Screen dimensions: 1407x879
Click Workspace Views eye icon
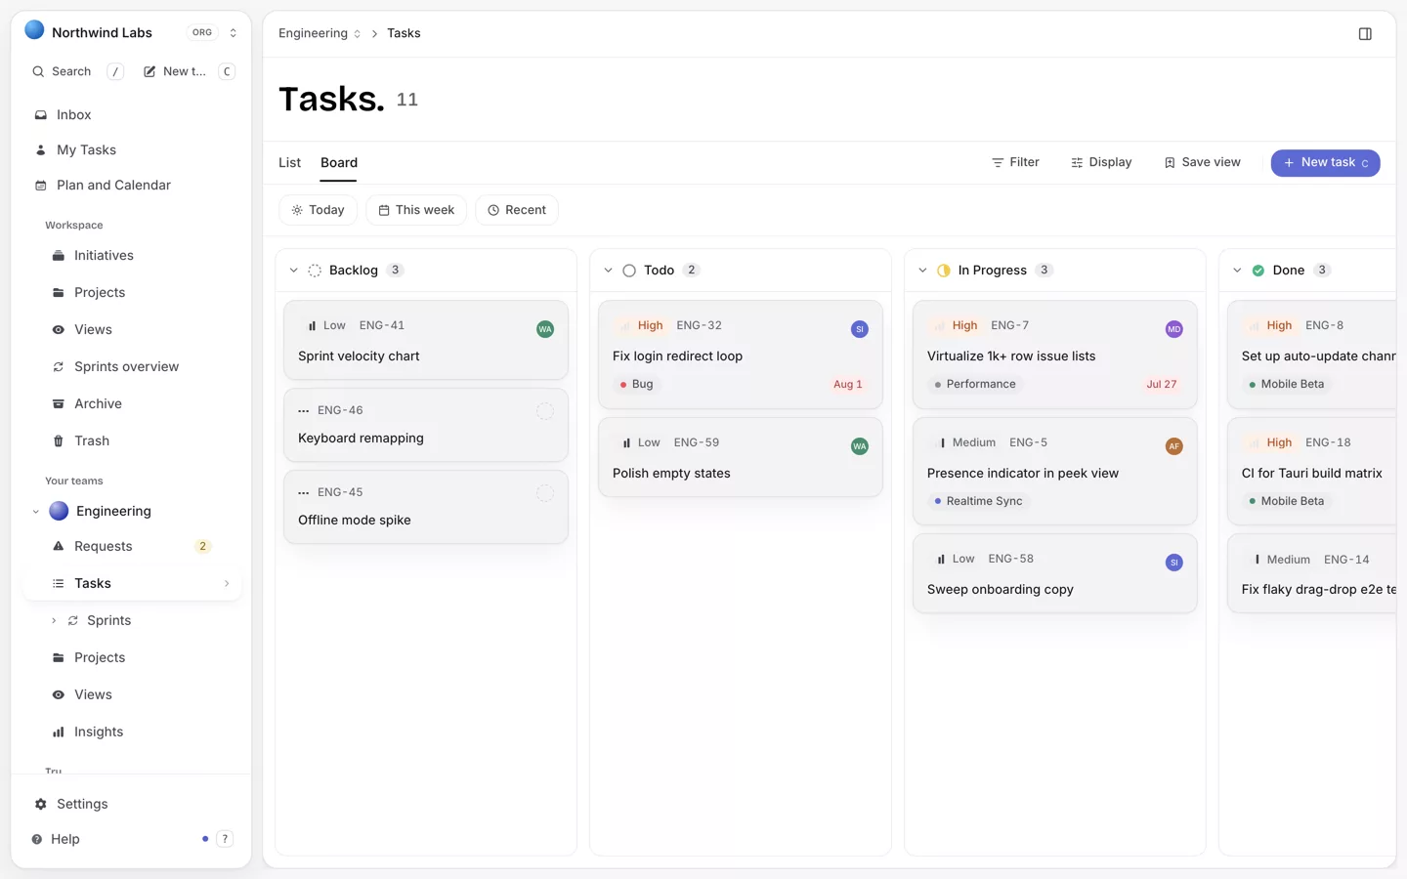coord(59,330)
